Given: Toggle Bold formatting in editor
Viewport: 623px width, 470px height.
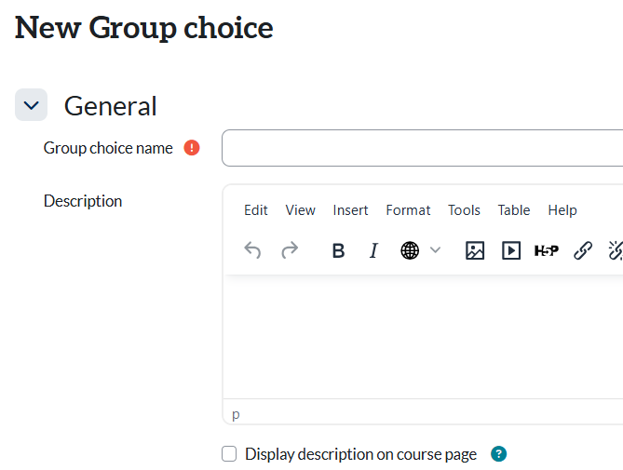Looking at the screenshot, I should click(x=338, y=250).
